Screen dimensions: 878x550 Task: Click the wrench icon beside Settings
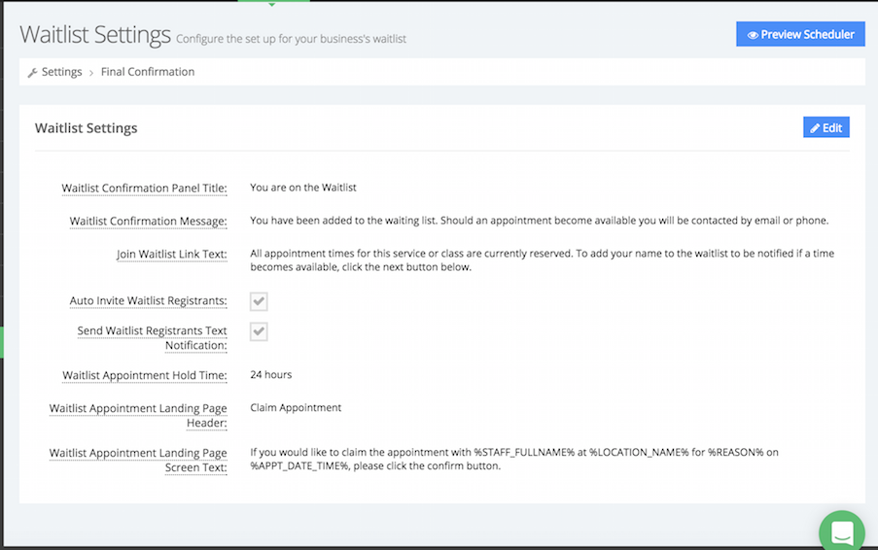click(32, 73)
